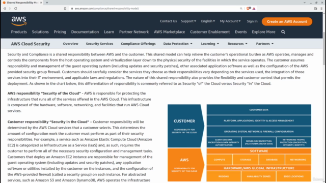Image resolution: width=326 pixels, height=183 pixels.
Task: Click Contact Us link
Action: 168,21
